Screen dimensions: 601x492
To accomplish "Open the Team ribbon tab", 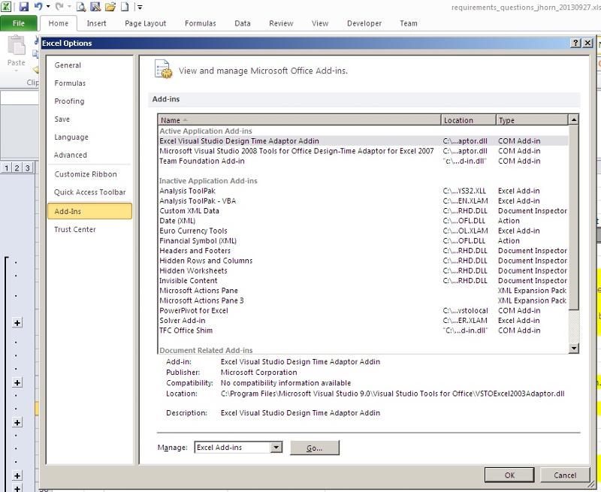I will 408,23.
